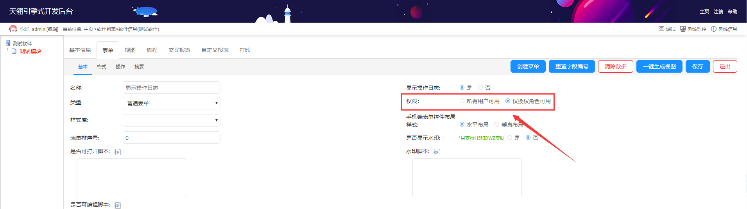
Task: Switch to the 视图 tab
Action: 130,50
